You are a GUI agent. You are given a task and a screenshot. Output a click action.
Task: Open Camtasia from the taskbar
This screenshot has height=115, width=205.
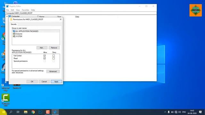click(48, 112)
